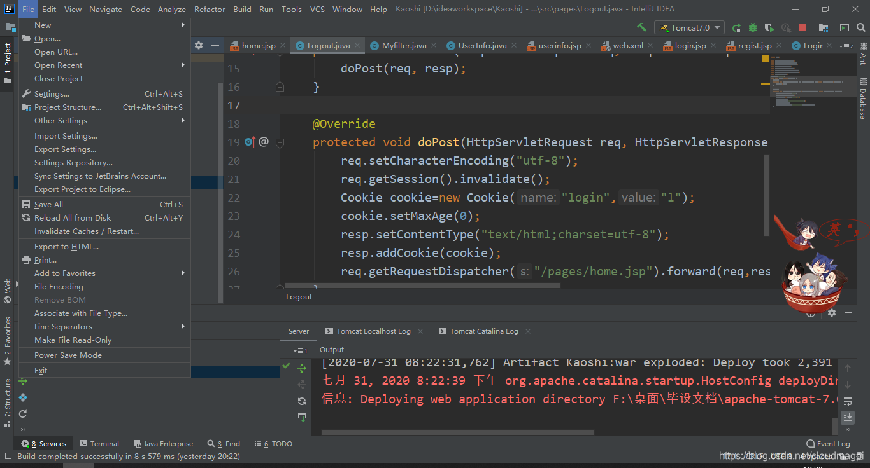Rerun the Tomcat7.0 configuration

coord(736,27)
